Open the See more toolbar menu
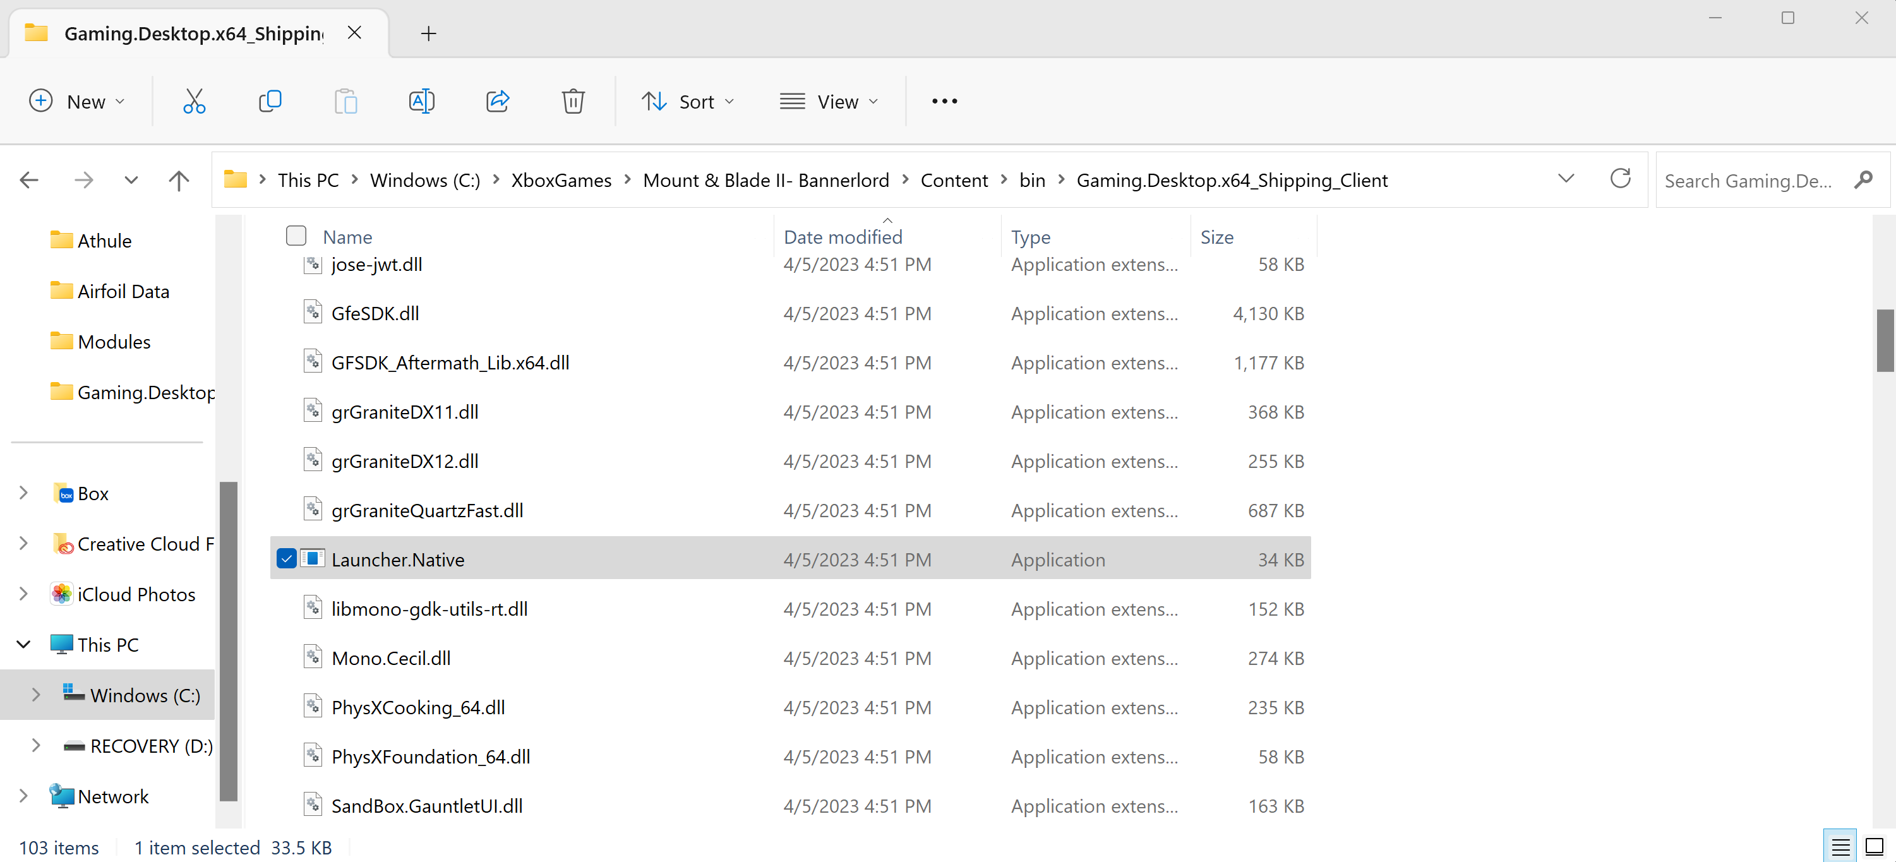Viewport: 1896px width, 862px height. click(x=943, y=101)
